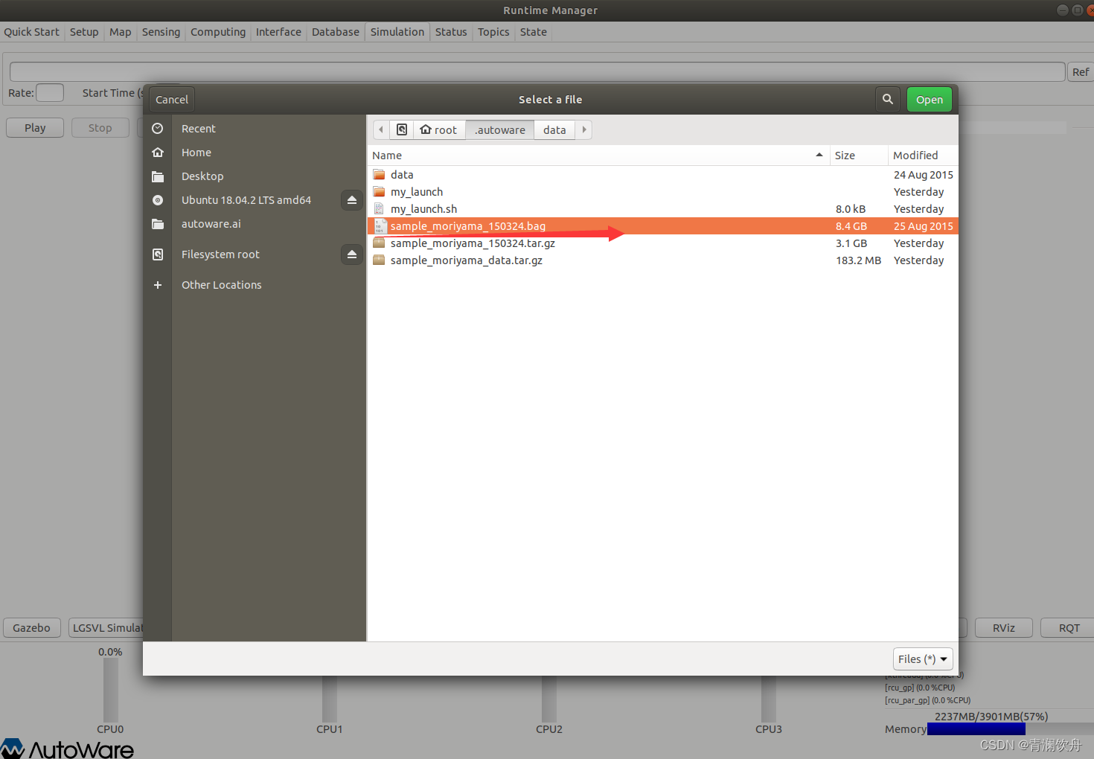Screen dimensions: 1094x759
Task: Click Cancel in file dialog
Action: (x=172, y=99)
